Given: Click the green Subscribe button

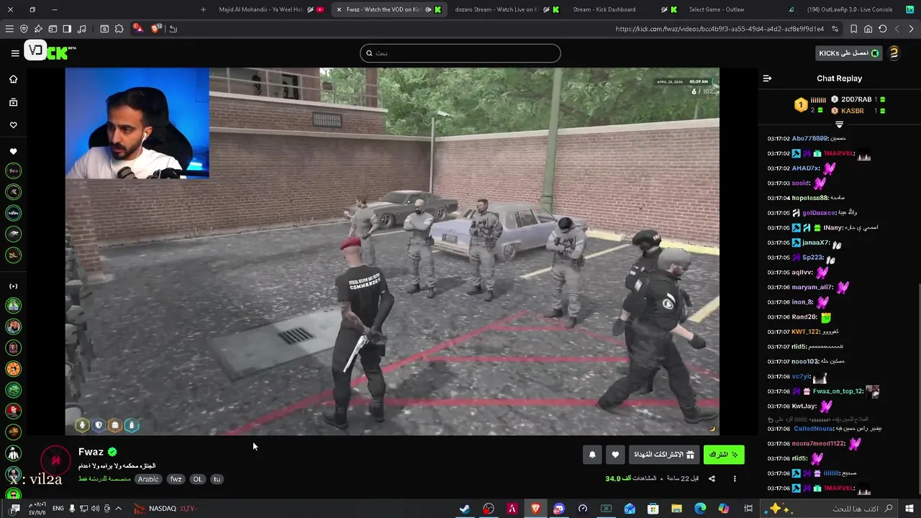Looking at the screenshot, I should 724,455.
